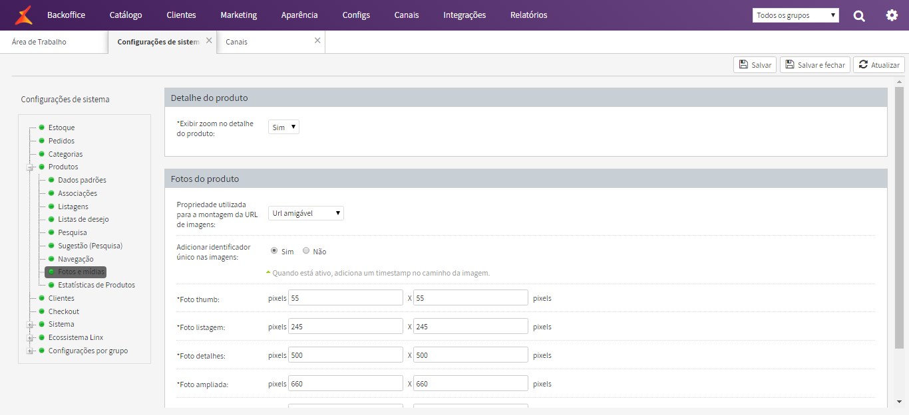Expand the Sistema tree node
909x415 pixels.
coord(30,325)
